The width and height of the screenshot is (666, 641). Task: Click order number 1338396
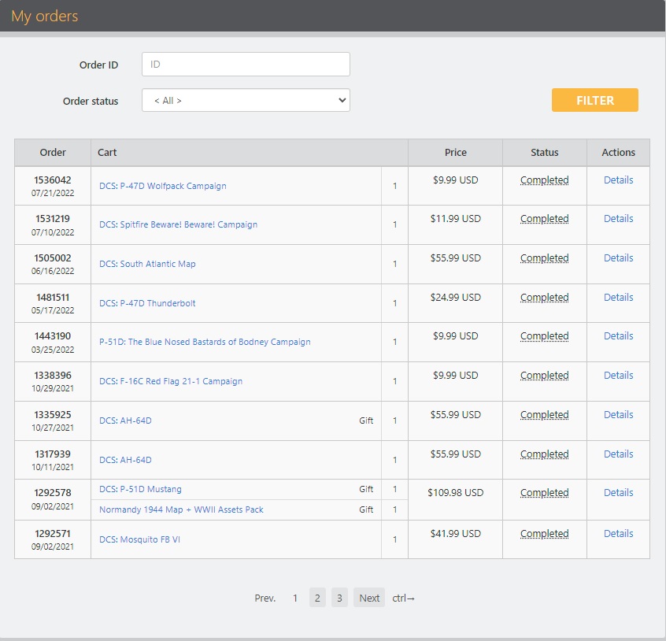tap(53, 376)
